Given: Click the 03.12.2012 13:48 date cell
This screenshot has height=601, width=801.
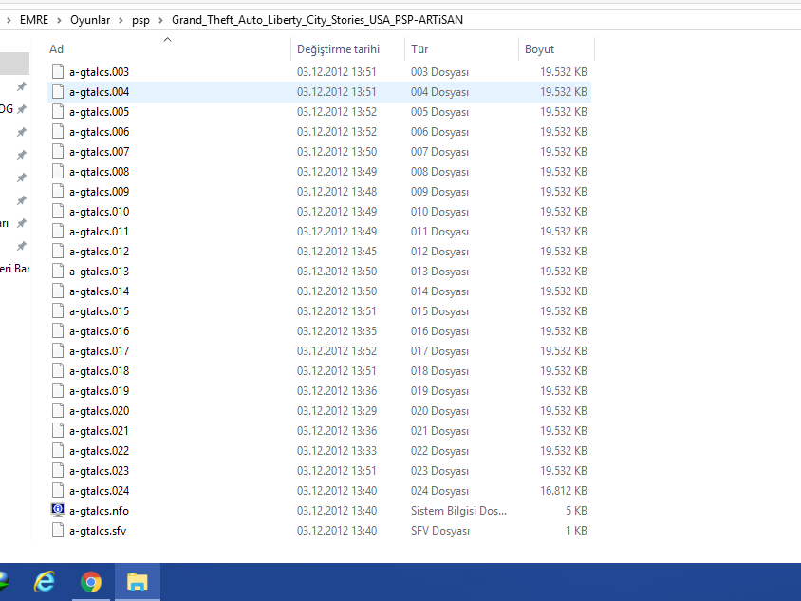Looking at the screenshot, I should click(337, 192).
